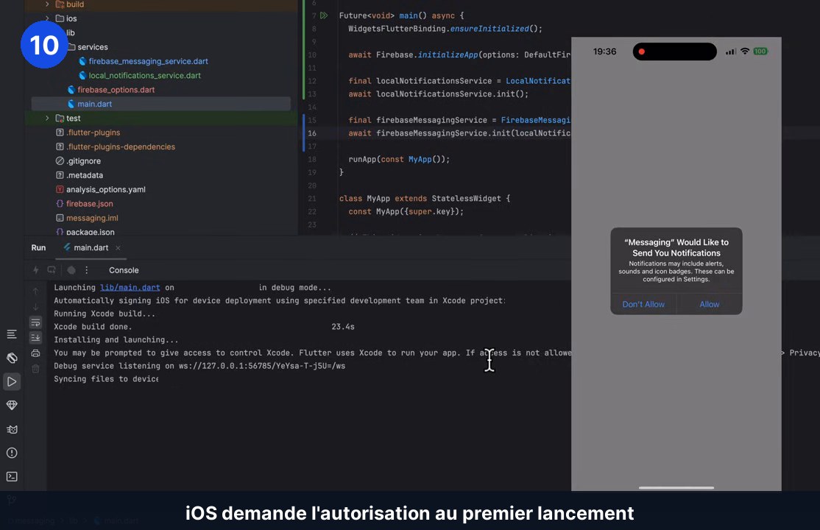820x530 pixels.
Task: Tap Allow in the notification prompt
Action: click(x=709, y=304)
